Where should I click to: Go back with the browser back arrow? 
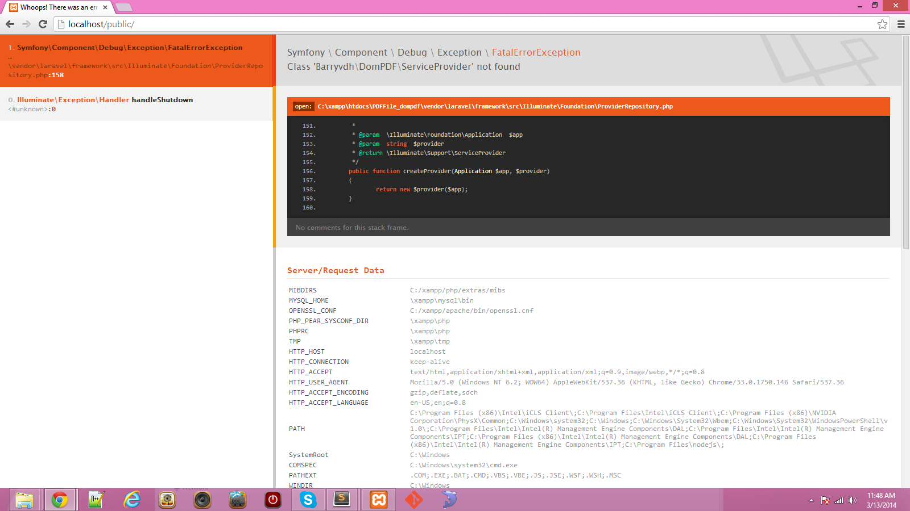pos(10,24)
